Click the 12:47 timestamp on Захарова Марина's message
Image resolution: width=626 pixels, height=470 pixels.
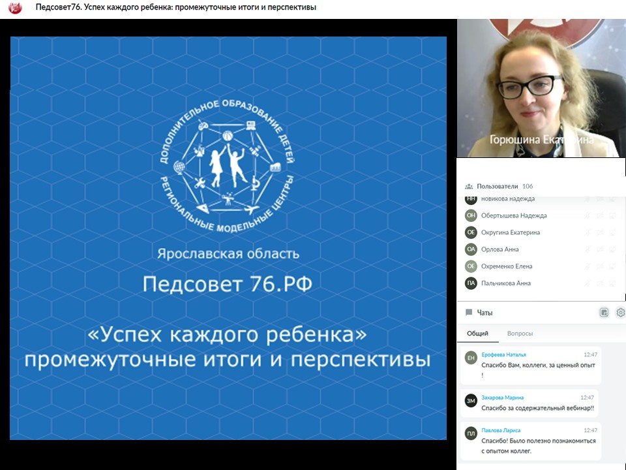(x=587, y=398)
